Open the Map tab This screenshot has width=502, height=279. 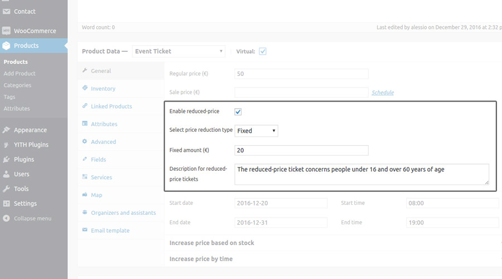pos(120,195)
